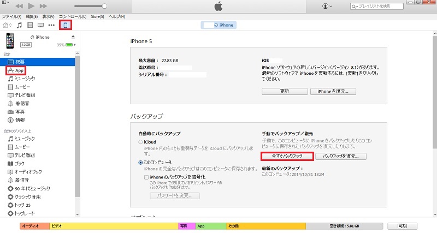Switch to Music library icon
The width and height of the screenshot is (437, 233).
pos(19,25)
